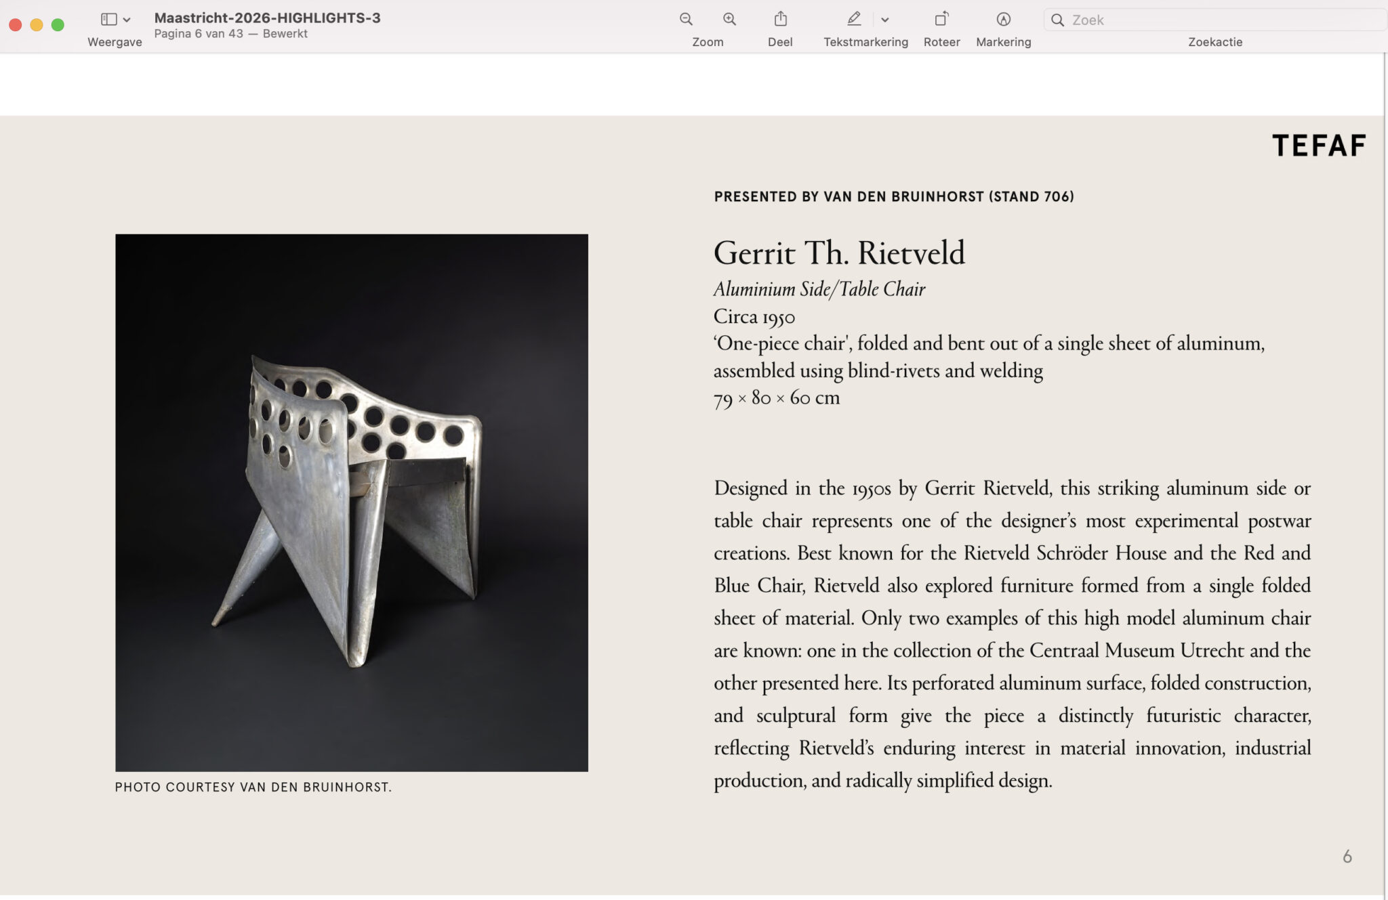Click the Gerrit Th. Rietveld heading
The width and height of the screenshot is (1388, 900).
[x=838, y=253]
